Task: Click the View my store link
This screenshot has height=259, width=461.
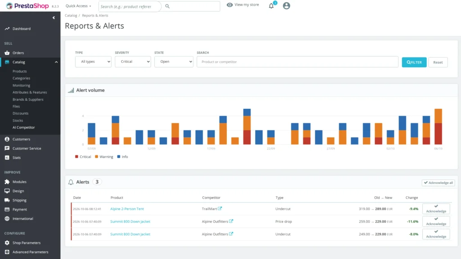Action: (246, 4)
